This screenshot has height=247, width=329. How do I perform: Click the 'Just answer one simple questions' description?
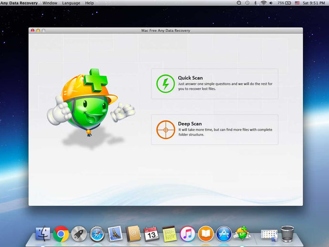pyautogui.click(x=226, y=86)
